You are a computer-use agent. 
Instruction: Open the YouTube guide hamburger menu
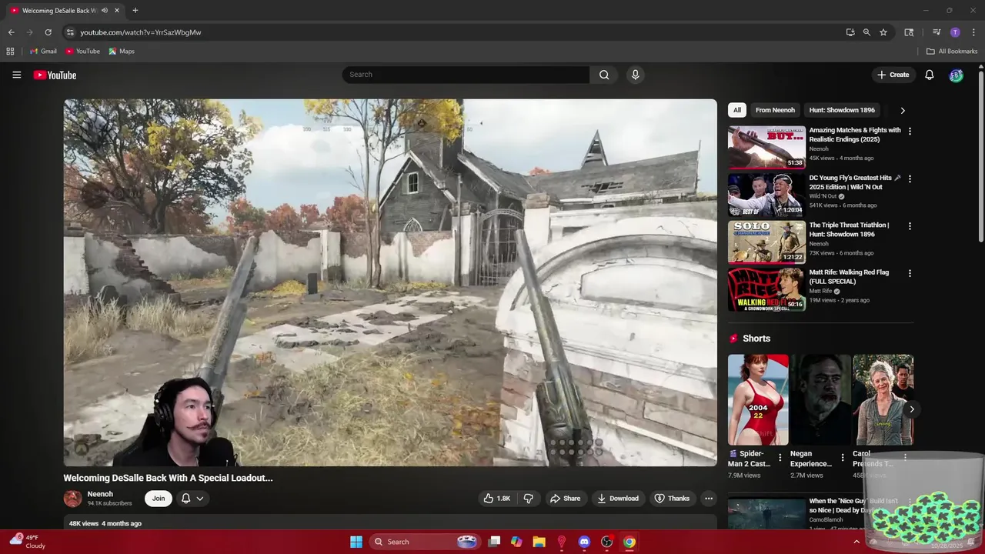coord(16,75)
